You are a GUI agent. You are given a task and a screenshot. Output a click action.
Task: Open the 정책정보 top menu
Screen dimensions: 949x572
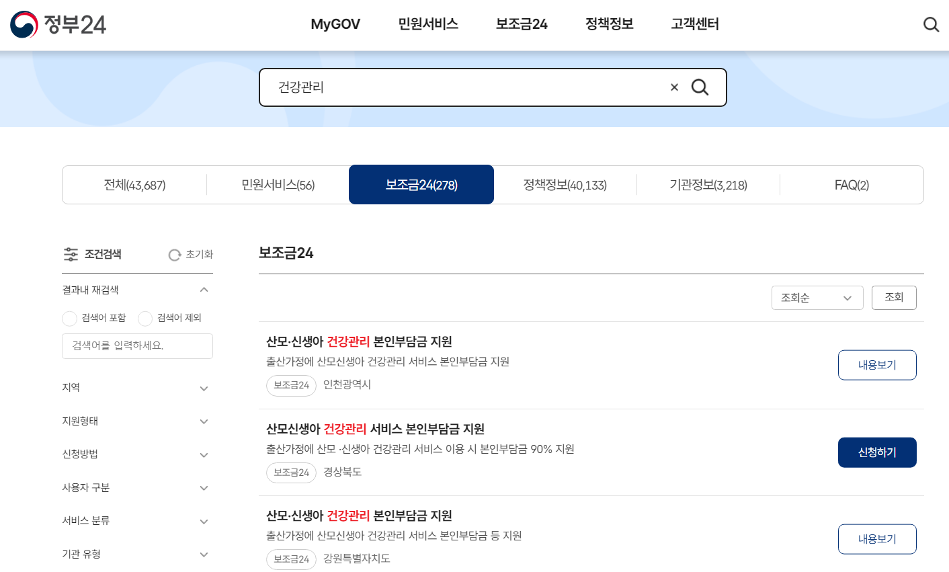[x=610, y=24]
